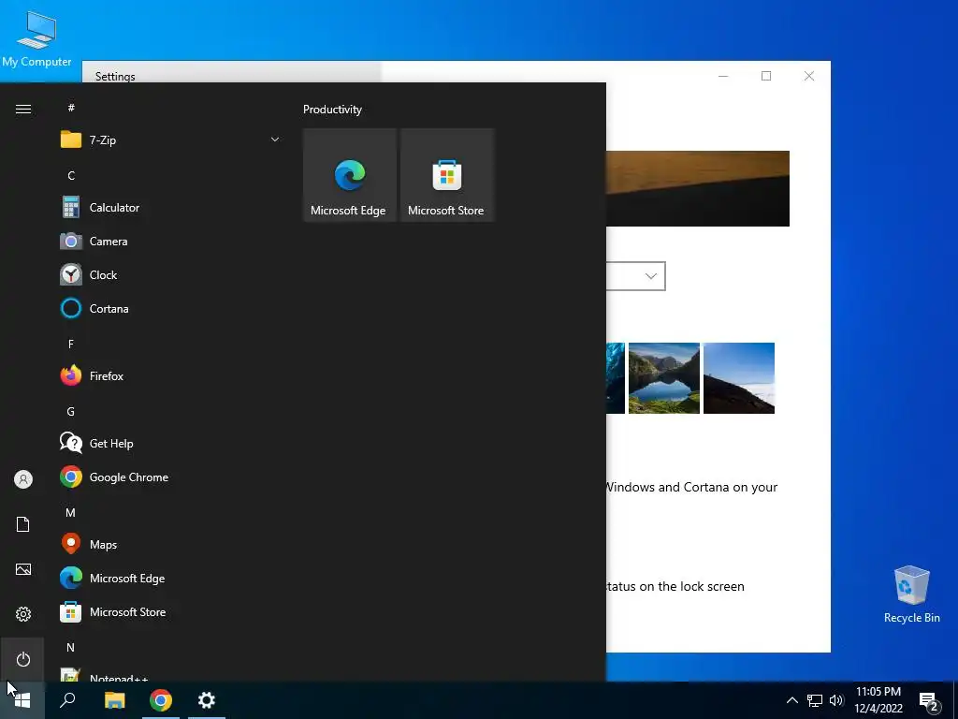Screen dimensions: 958x719
Task: Launch Cortana from the app list
Action: pyautogui.click(x=171, y=308)
